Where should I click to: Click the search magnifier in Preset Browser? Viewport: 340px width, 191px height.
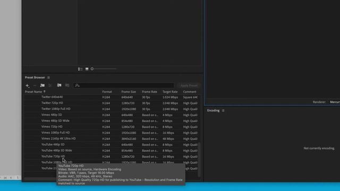coord(77,85)
